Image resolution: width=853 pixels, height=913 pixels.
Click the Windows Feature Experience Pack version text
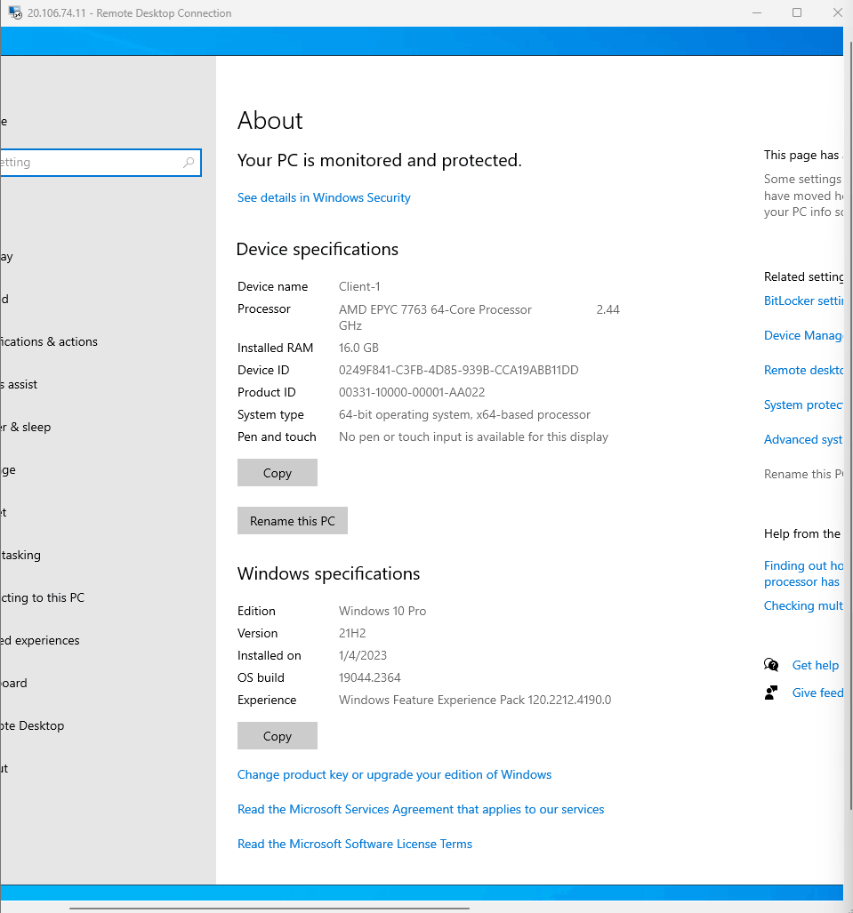(x=475, y=700)
